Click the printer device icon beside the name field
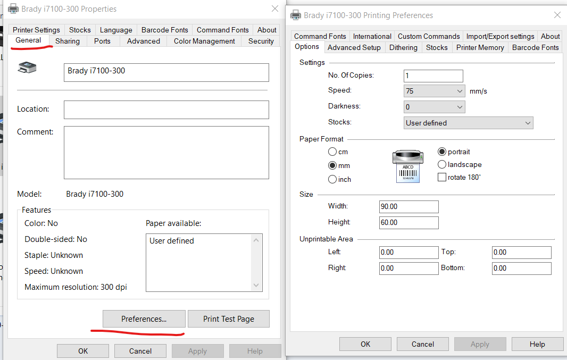Viewport: 567px width, 360px height. 27,68
